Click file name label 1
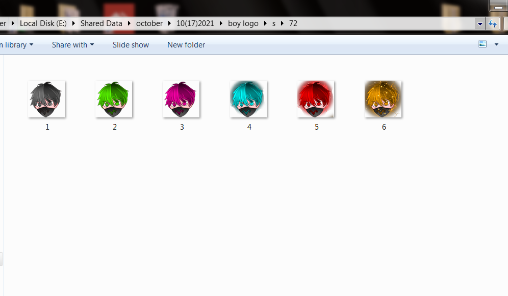Image resolution: width=508 pixels, height=296 pixels. tap(47, 127)
